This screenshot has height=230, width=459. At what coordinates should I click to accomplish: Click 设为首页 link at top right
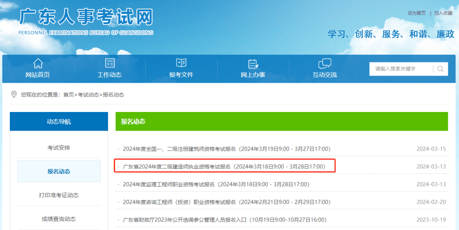[x=416, y=13]
